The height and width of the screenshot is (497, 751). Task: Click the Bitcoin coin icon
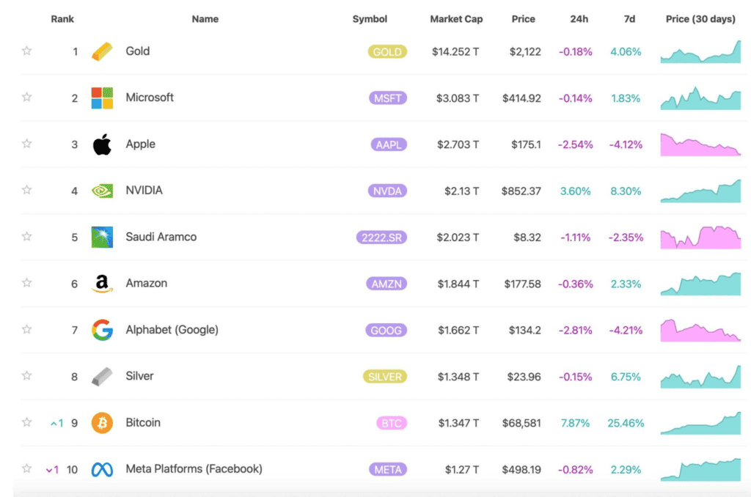pos(102,423)
